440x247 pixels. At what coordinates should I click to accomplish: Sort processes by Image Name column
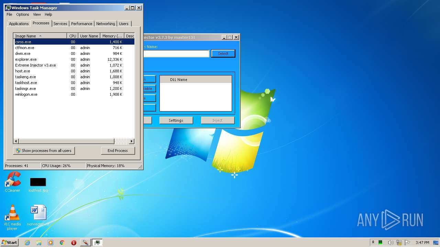(x=40, y=36)
